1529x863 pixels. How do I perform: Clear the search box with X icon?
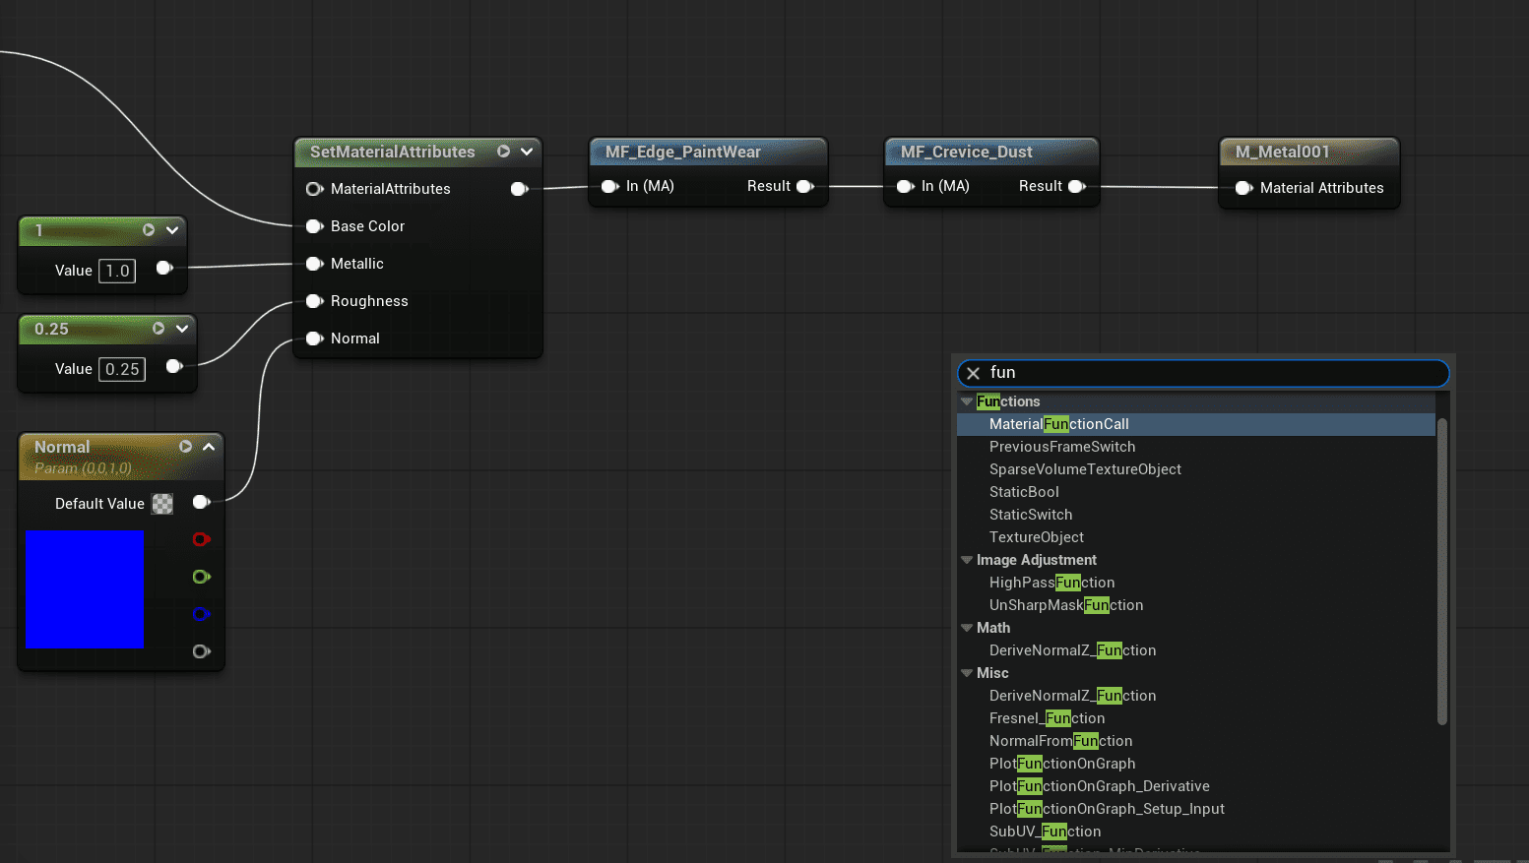973,373
